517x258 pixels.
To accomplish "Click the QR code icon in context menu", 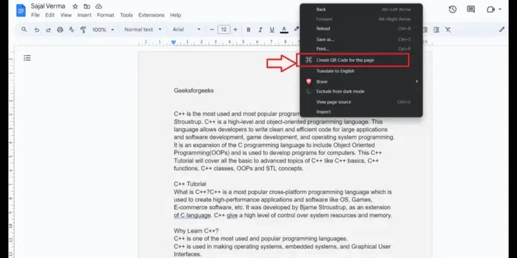I will (x=309, y=60).
